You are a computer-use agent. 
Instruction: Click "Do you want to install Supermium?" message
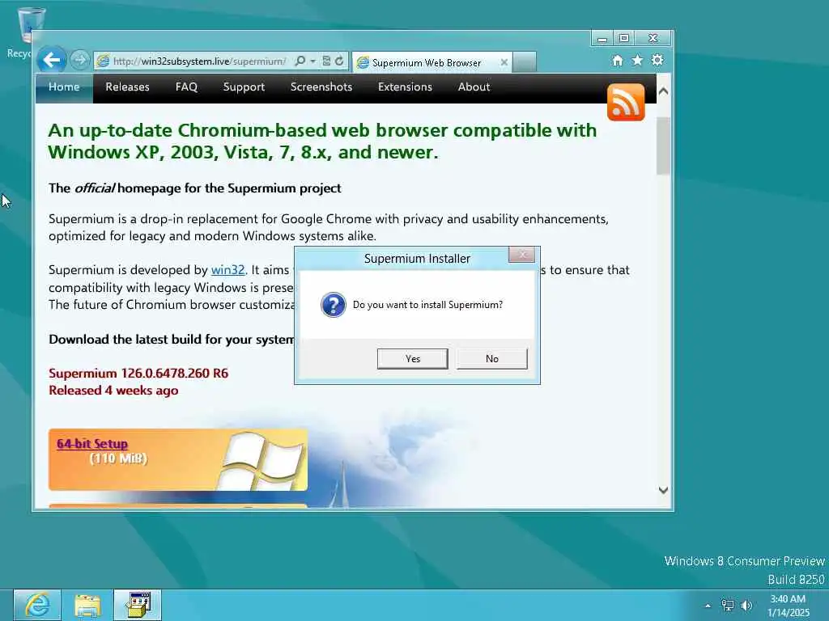click(427, 305)
